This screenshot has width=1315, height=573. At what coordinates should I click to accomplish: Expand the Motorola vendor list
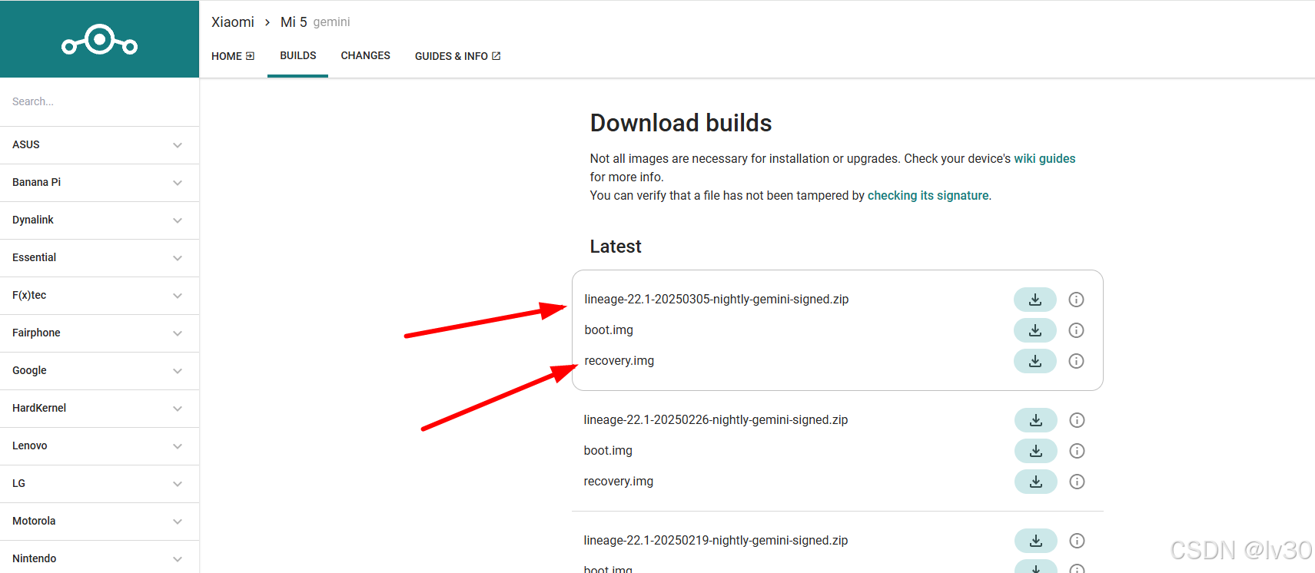pyautogui.click(x=100, y=522)
